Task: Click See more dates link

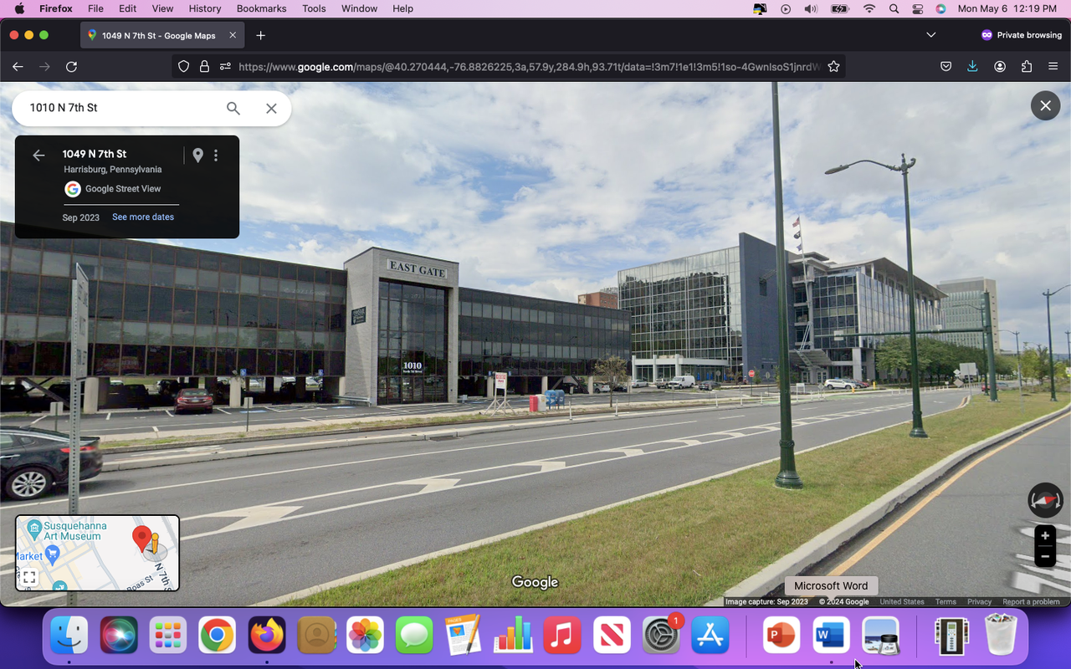Action: tap(143, 217)
